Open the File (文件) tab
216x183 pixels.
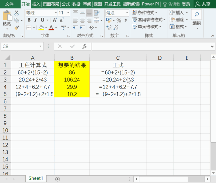coord(9,4)
